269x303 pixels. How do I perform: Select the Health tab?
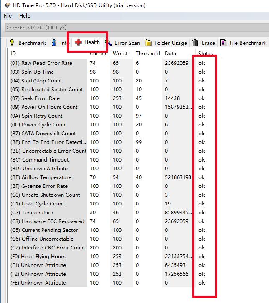click(87, 42)
